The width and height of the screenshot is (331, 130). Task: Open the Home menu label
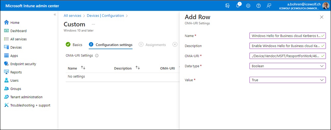[x=15, y=22]
